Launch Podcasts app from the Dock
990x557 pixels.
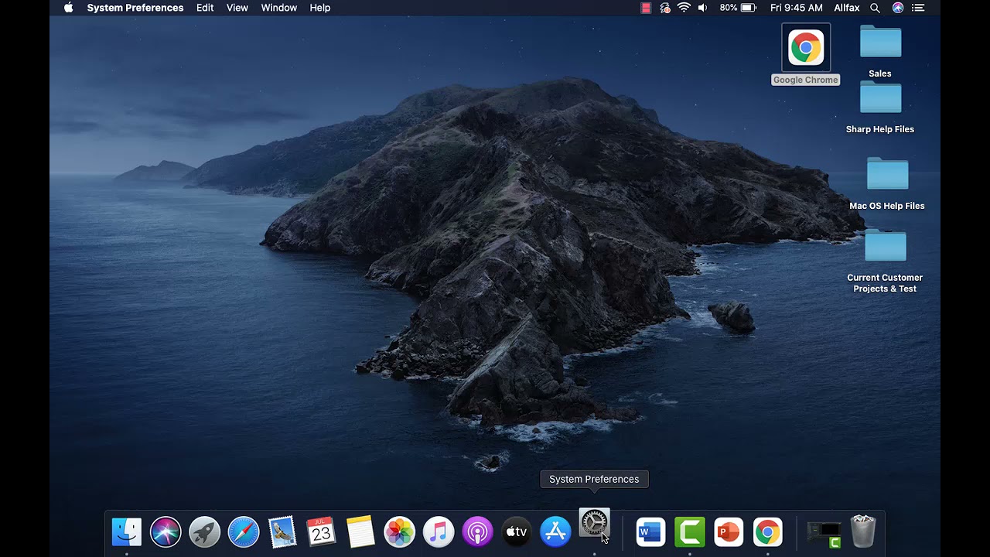pyautogui.click(x=477, y=532)
